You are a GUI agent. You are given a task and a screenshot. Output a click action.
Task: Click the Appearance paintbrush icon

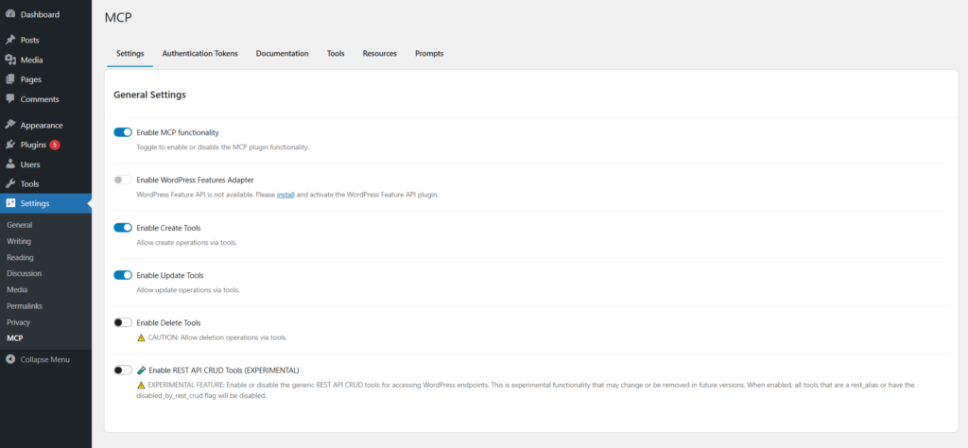[10, 125]
